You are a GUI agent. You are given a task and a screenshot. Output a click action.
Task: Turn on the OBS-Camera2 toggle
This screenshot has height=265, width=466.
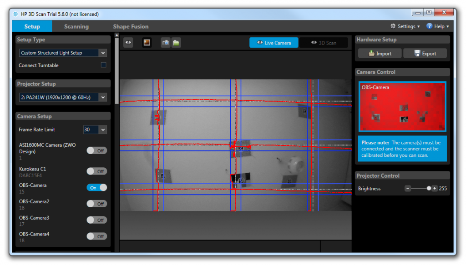[x=96, y=204]
